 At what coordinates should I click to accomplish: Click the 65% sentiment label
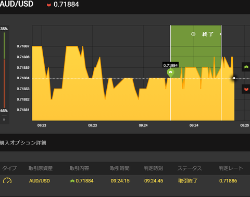[4, 110]
